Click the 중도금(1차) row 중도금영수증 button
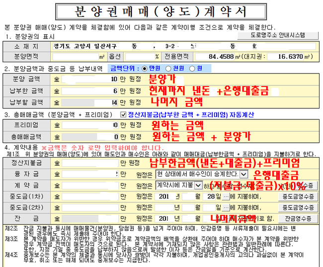 298,196
